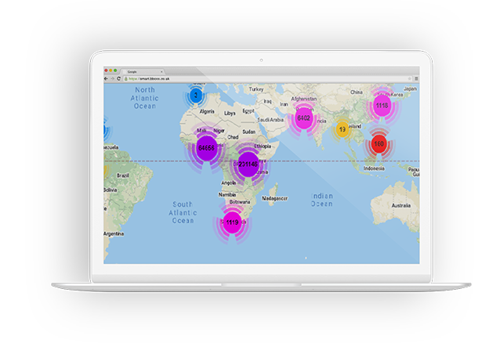Open the blue cluster marker near Spain
500x343 pixels.
[x=195, y=96]
